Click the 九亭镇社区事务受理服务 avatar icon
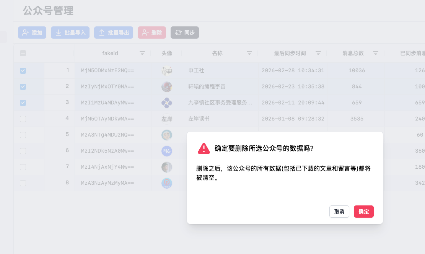The width and height of the screenshot is (425, 254). [167, 103]
